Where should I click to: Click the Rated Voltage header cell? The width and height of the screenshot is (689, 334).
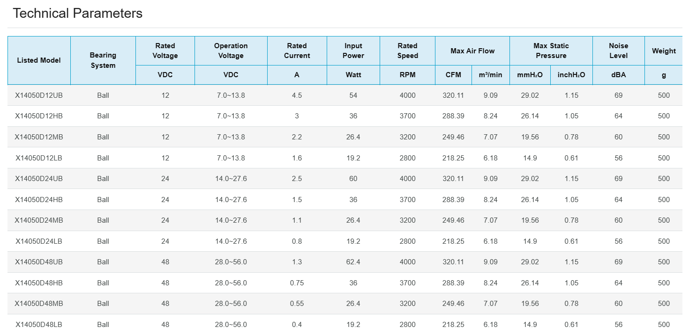pyautogui.click(x=165, y=51)
